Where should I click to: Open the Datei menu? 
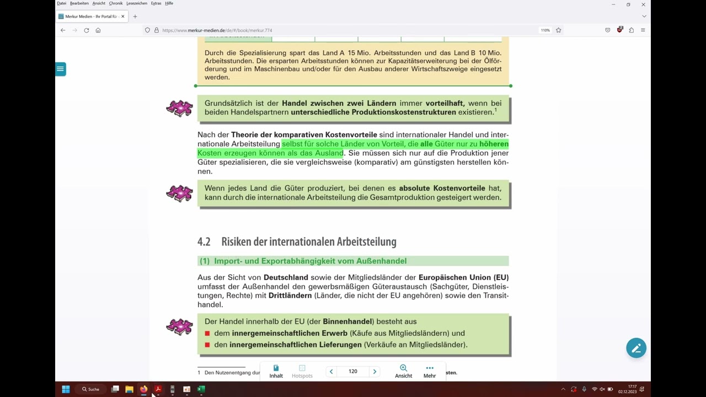click(x=61, y=3)
